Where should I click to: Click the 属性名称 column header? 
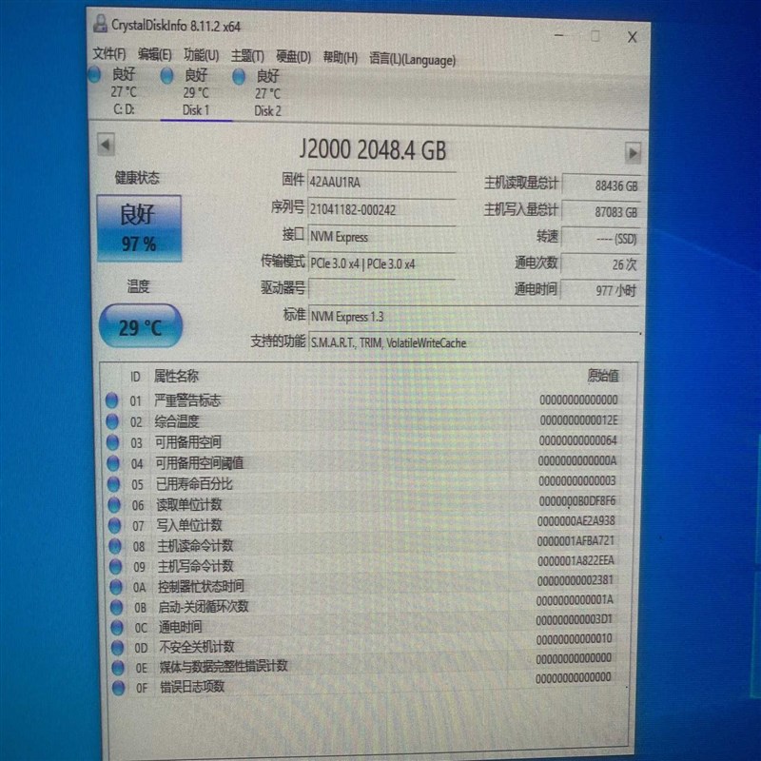[176, 376]
